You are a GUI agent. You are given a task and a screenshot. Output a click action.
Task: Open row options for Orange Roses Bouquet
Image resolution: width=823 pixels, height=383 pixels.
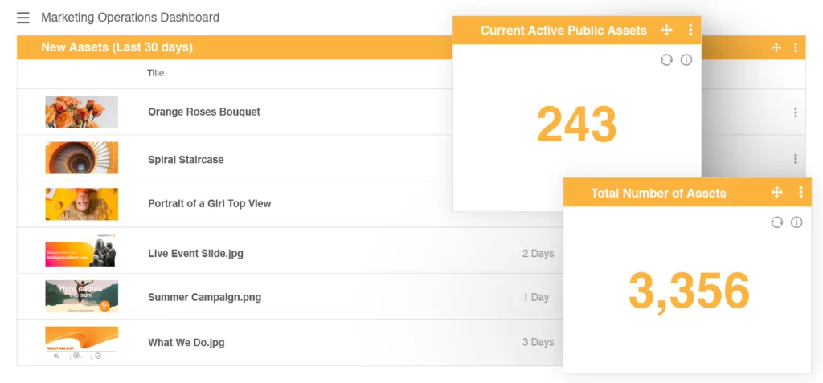pyautogui.click(x=795, y=113)
